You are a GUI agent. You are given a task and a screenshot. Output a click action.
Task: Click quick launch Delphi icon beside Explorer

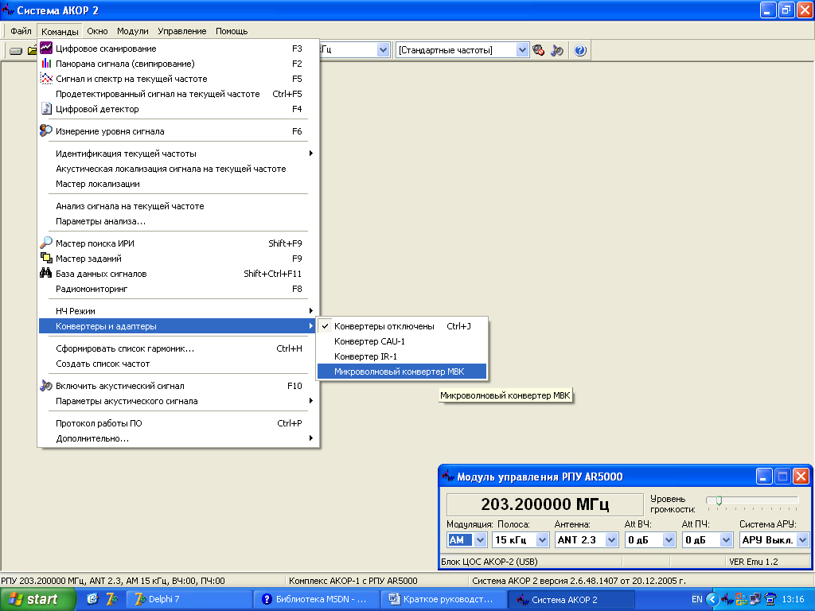[111, 599]
